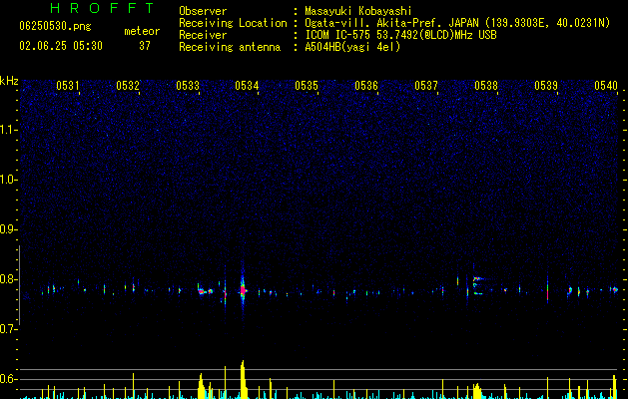This screenshot has width=628, height=399.
Task: Click the 0533 time marker
Action: click(188, 86)
